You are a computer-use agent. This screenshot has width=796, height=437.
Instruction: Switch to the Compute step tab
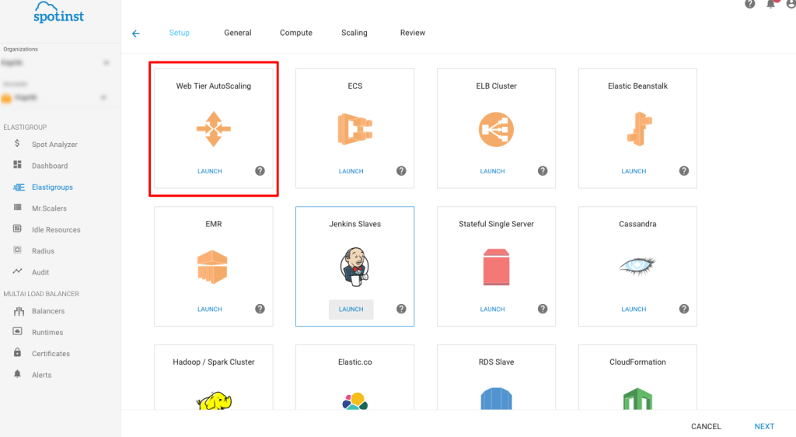point(296,33)
